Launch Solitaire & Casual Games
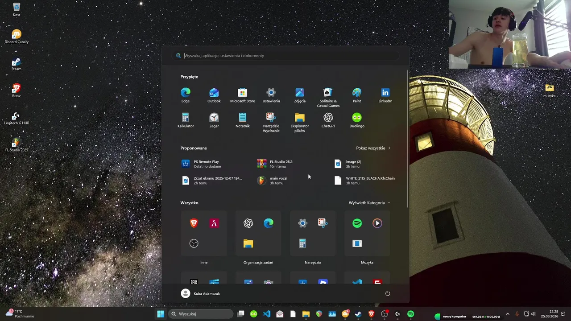Viewport: 571px width, 321px height. point(328,98)
